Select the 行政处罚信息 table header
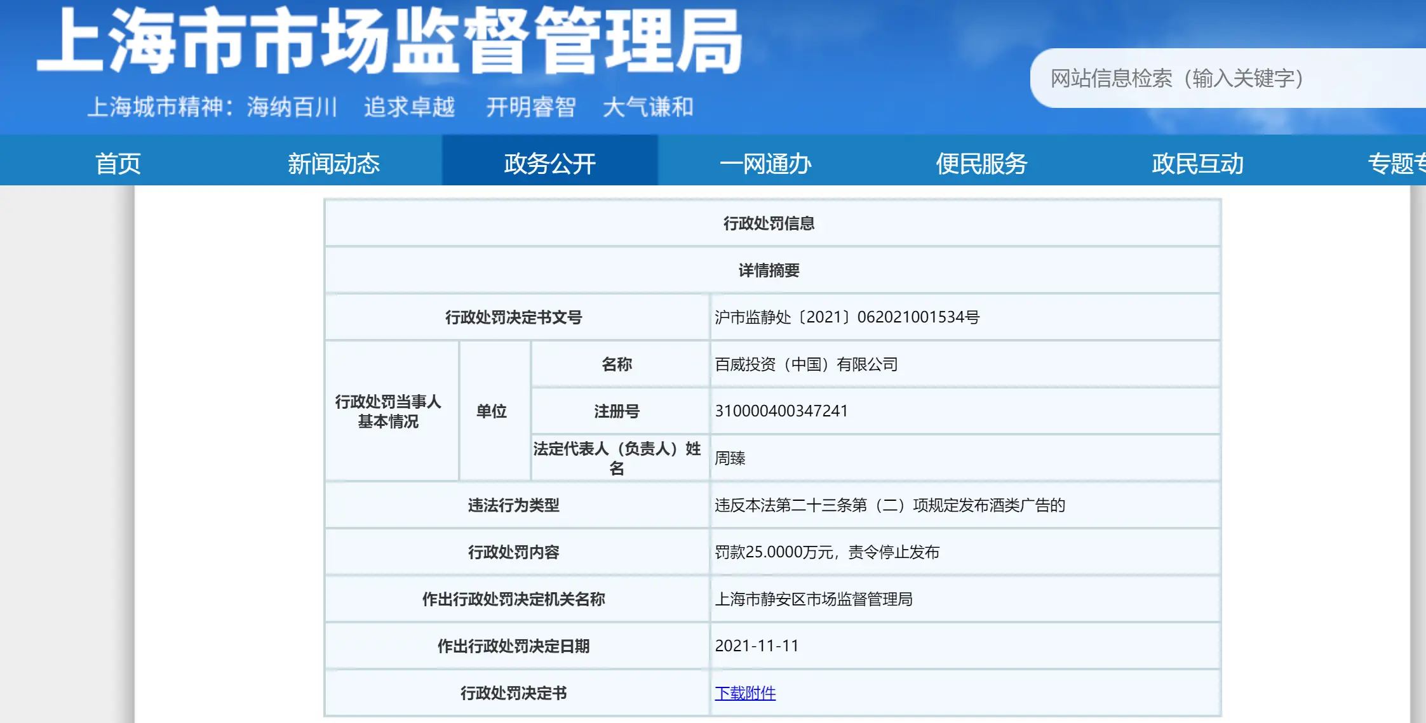Viewport: 1426px width, 723px height. 774,223
